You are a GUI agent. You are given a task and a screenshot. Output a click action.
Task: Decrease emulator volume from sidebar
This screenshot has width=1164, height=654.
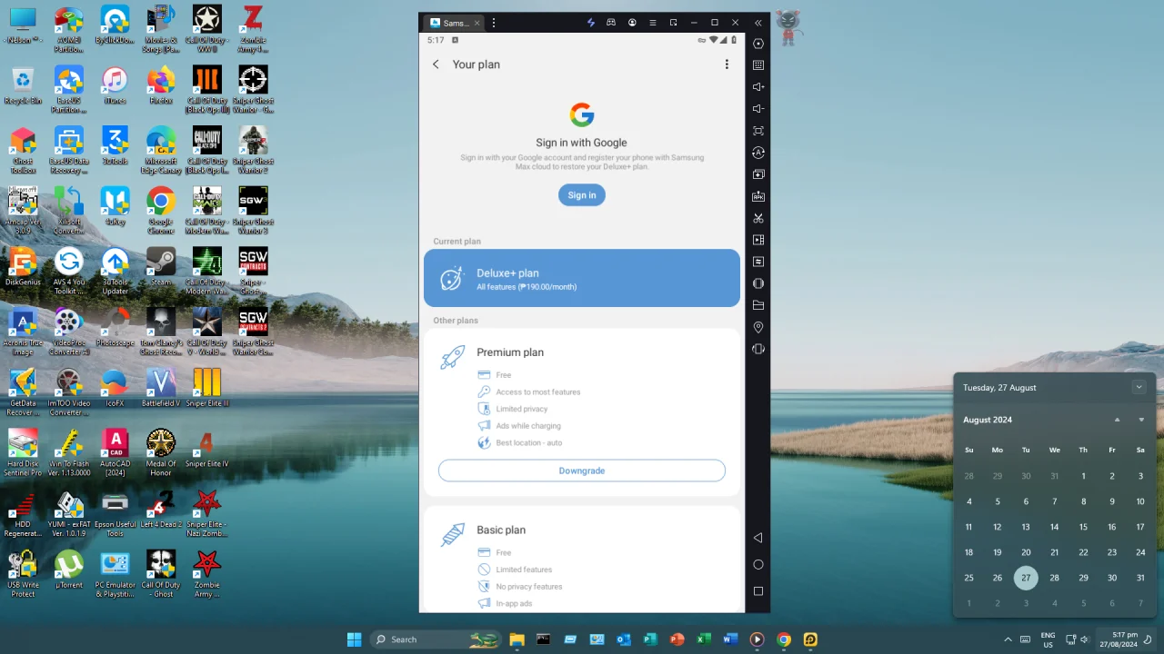click(x=758, y=109)
